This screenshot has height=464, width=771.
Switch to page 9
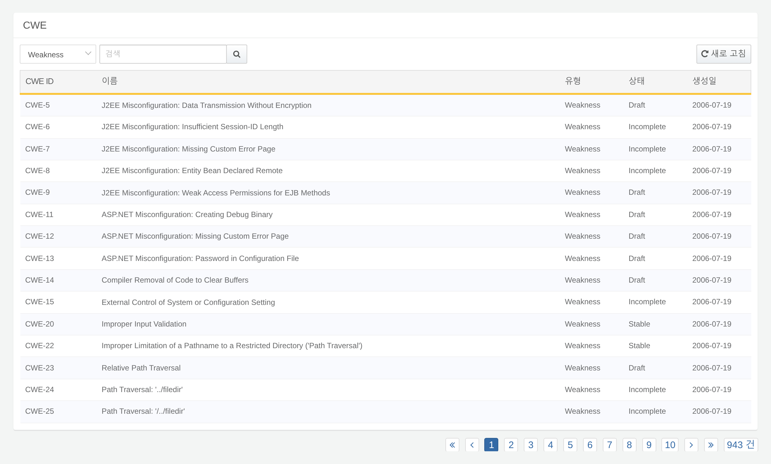point(649,445)
